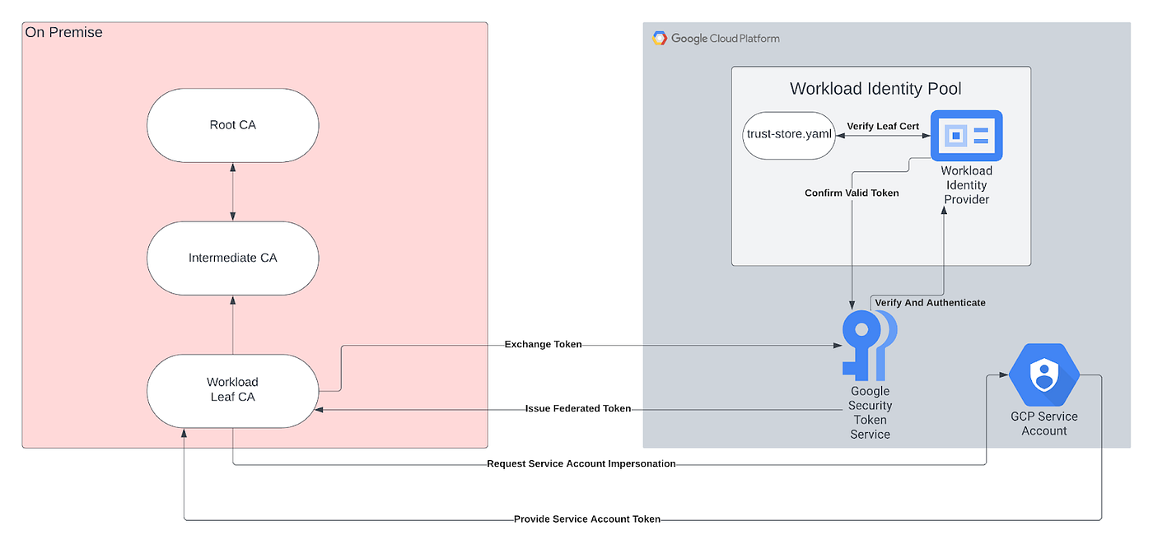Select the trust-store.yaml node
The width and height of the screenshot is (1153, 549).
click(789, 135)
